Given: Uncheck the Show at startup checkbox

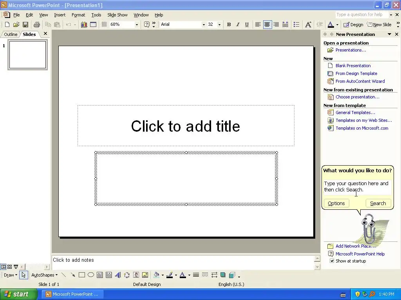Looking at the screenshot, I should [x=332, y=261].
